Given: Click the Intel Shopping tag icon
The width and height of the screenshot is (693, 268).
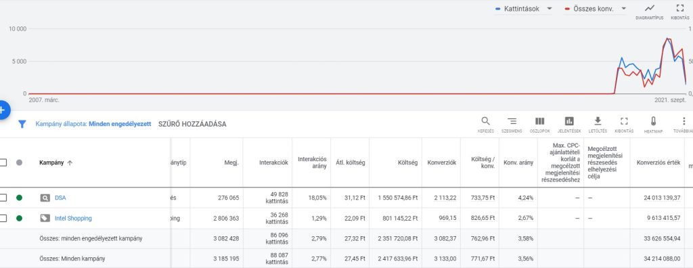Looking at the screenshot, I should (45, 218).
